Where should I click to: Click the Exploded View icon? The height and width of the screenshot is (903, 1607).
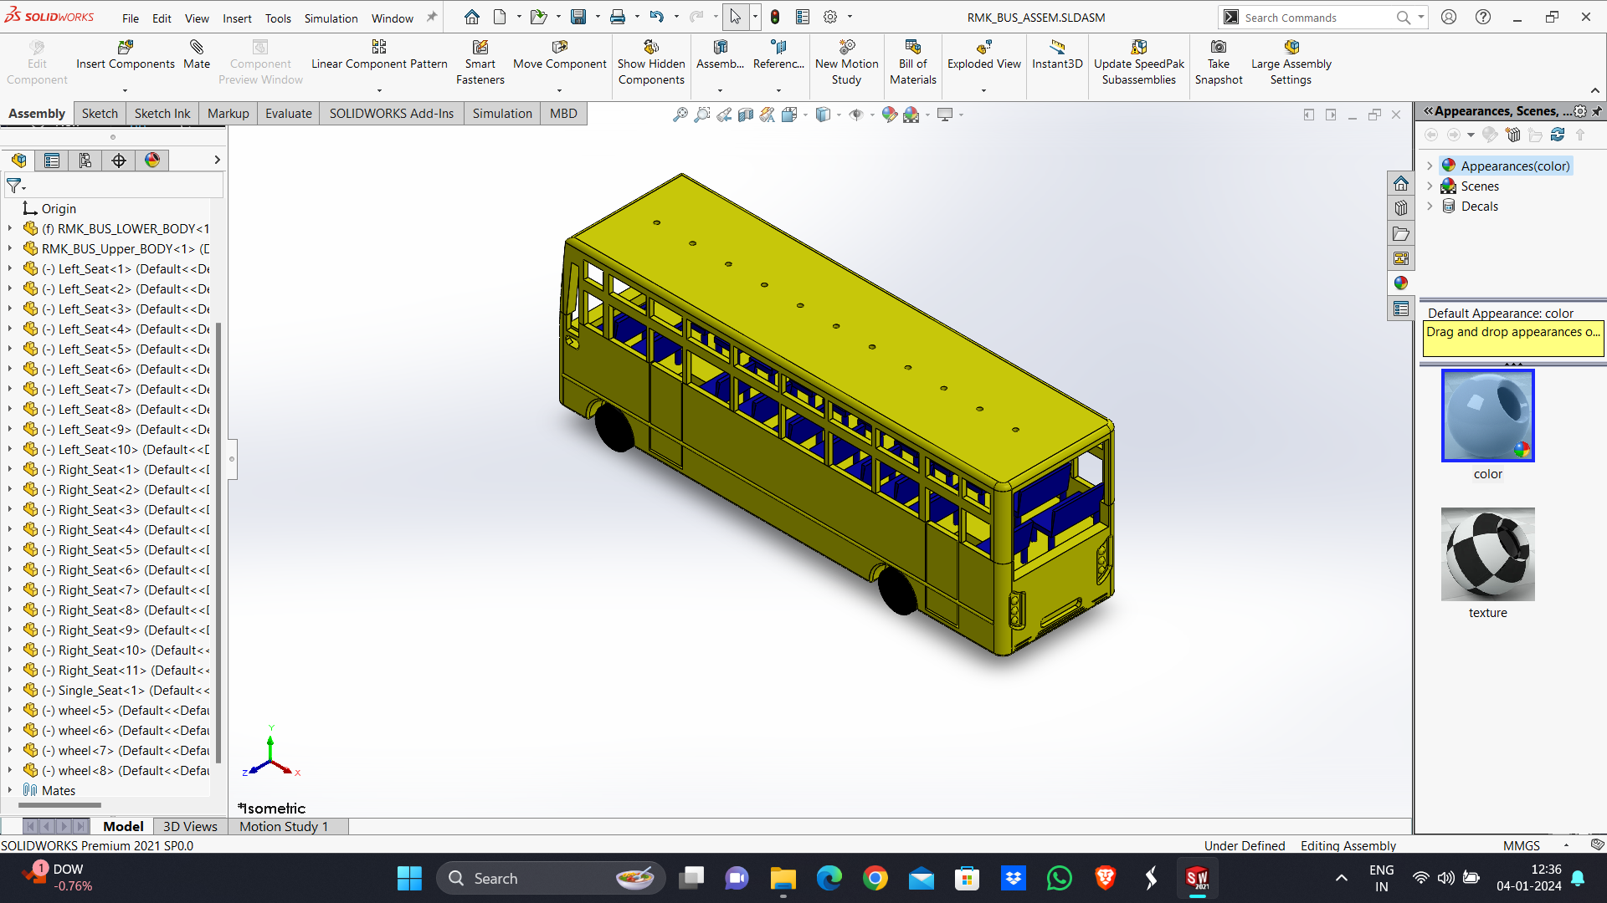coord(983,48)
